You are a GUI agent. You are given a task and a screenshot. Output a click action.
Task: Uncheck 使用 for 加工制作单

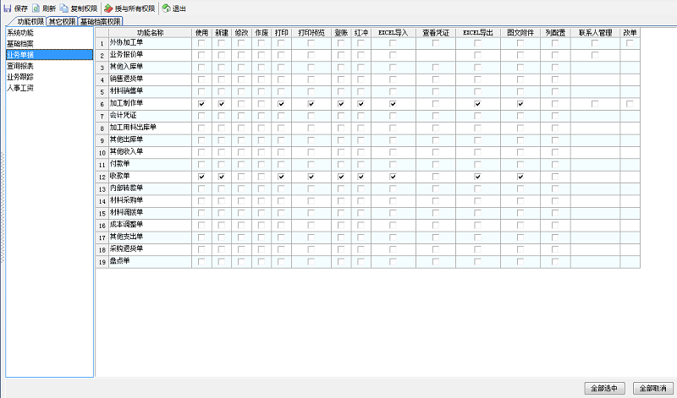click(x=201, y=104)
